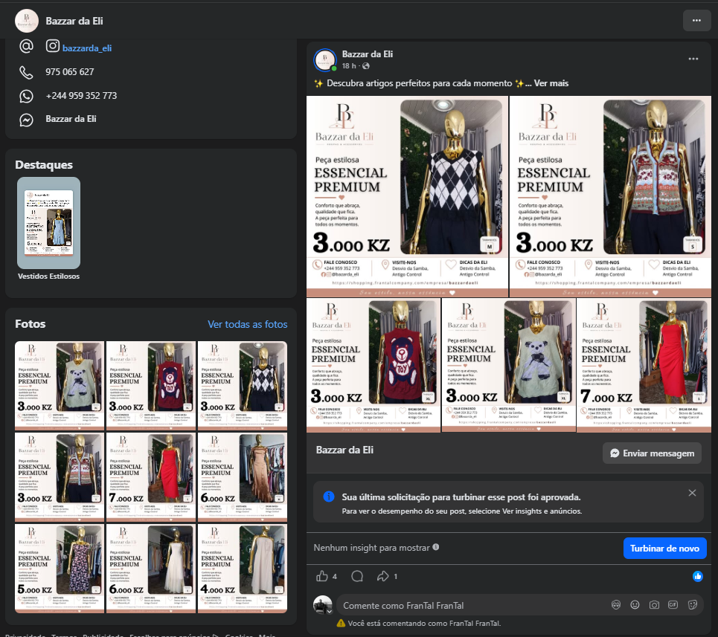Click the phone number 975 065 627
The height and width of the screenshot is (637, 718).
click(70, 72)
